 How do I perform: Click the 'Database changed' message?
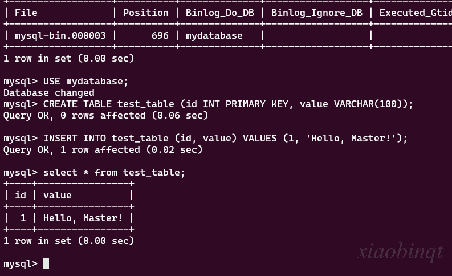[x=48, y=92]
